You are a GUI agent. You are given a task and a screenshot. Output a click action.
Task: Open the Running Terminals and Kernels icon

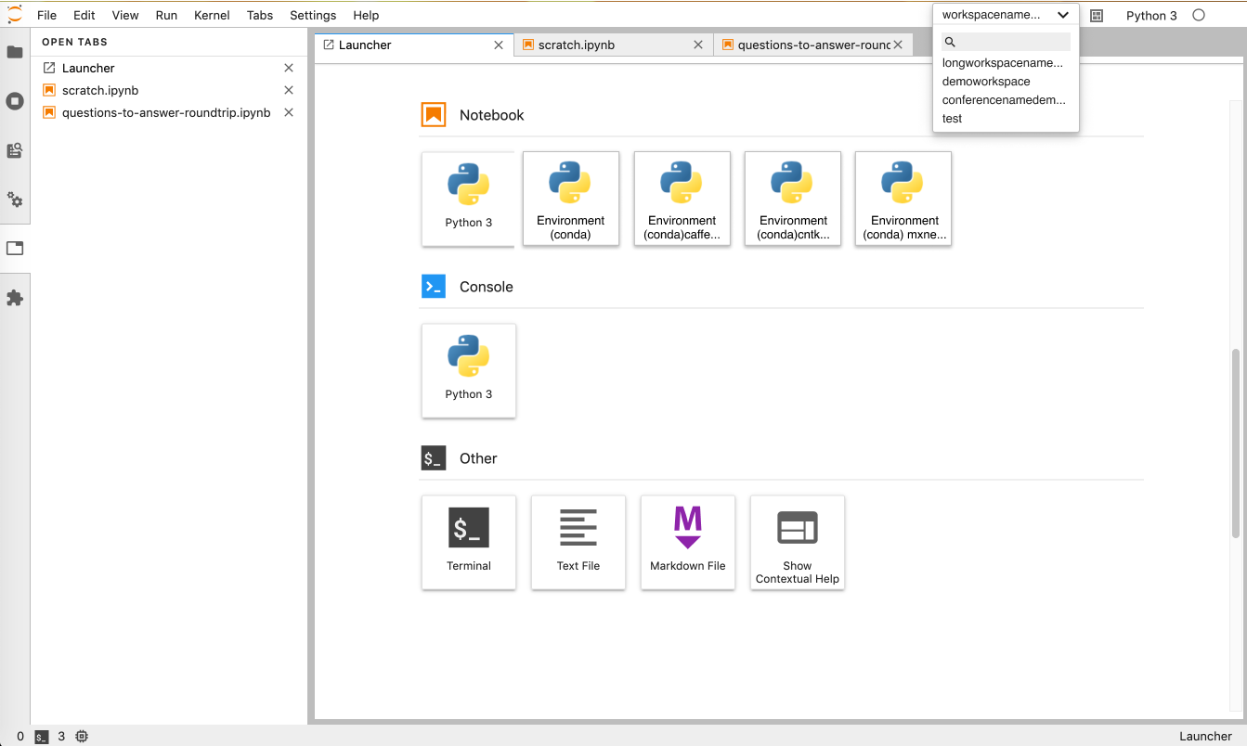[x=15, y=101]
